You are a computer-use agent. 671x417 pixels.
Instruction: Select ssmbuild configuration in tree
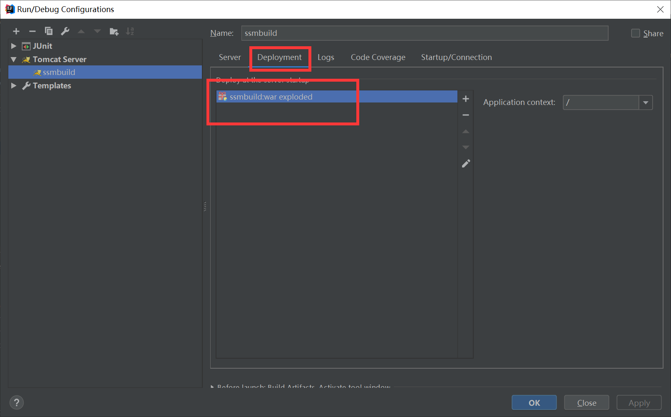105,72
